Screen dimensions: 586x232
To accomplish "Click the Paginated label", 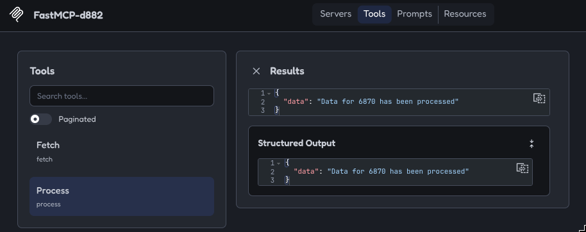I will point(77,119).
